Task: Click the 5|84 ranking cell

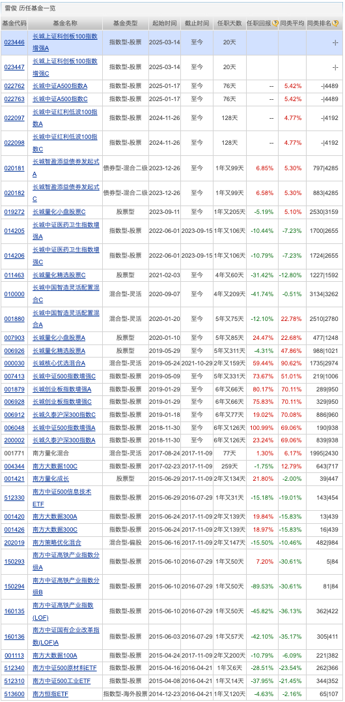Action: [x=333, y=561]
